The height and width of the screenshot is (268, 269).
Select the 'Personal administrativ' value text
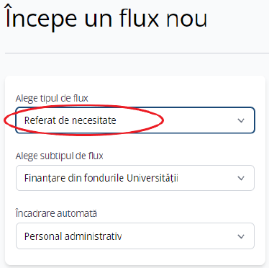pyautogui.click(x=73, y=236)
